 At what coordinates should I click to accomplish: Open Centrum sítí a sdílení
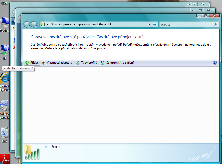(117, 63)
